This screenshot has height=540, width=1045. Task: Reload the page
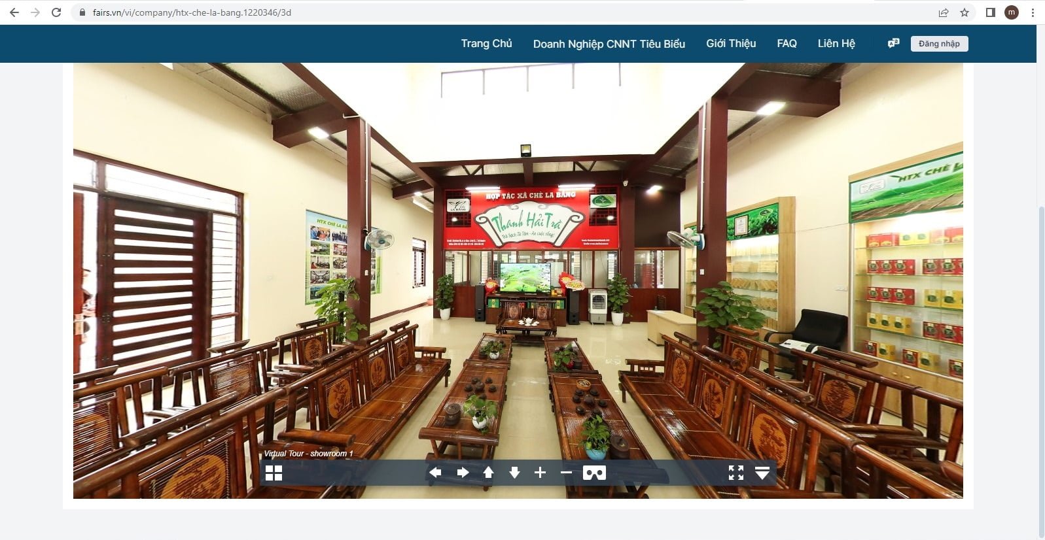coord(56,12)
